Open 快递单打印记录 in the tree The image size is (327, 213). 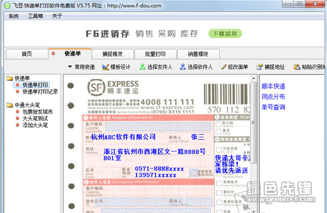click(40, 92)
